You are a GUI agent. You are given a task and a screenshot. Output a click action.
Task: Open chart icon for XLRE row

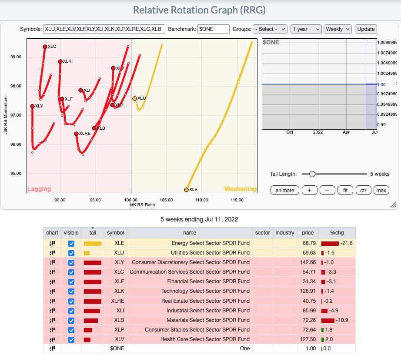[52, 301]
